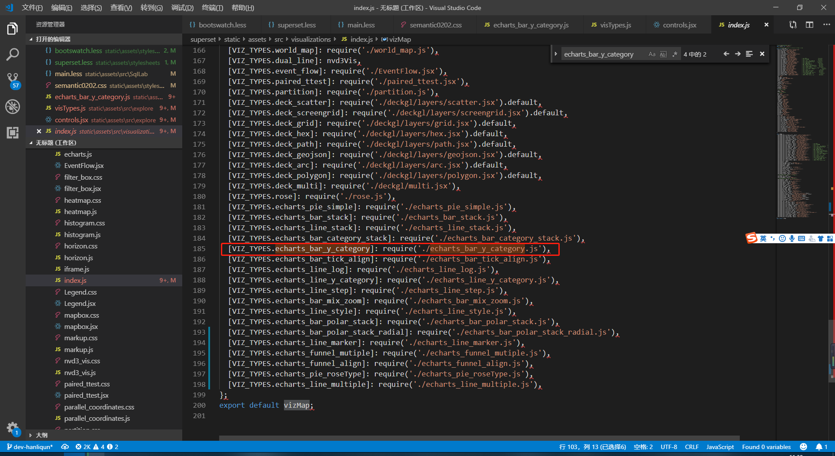
Task: Switch to the superset.less tab
Action: (296, 25)
